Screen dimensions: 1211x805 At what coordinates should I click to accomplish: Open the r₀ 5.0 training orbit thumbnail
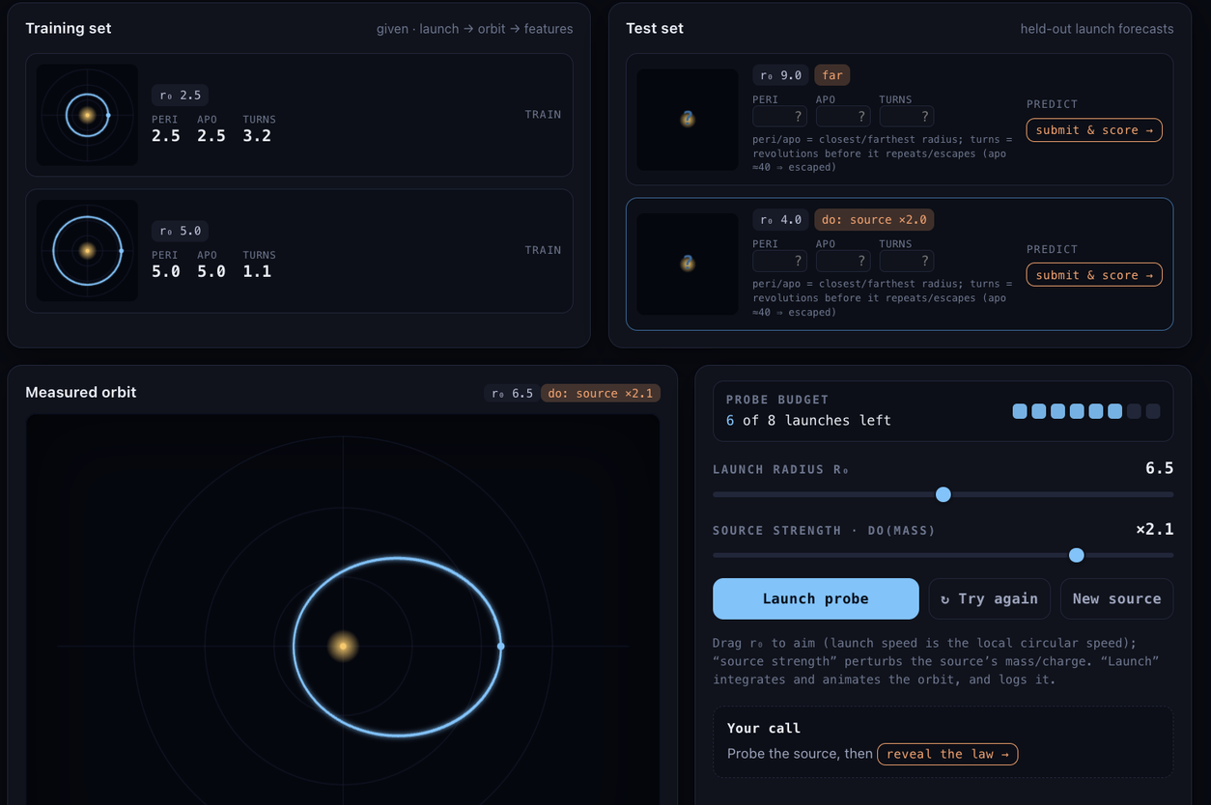(87, 251)
